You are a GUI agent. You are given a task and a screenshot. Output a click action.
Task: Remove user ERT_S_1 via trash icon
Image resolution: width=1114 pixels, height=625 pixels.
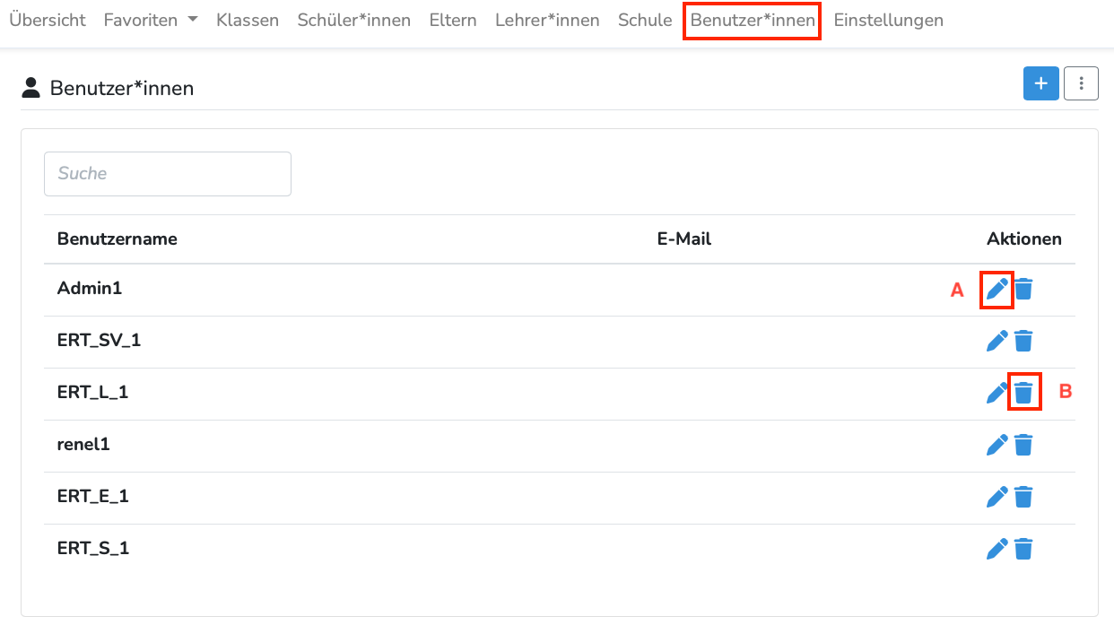click(x=1023, y=549)
